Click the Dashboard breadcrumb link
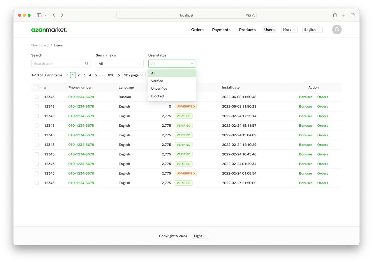The width and height of the screenshot is (373, 263). pyautogui.click(x=40, y=45)
